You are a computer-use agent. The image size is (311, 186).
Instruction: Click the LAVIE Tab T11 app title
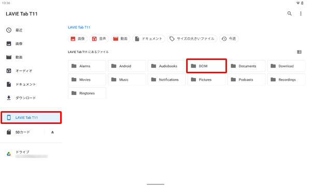pyautogui.click(x=22, y=14)
